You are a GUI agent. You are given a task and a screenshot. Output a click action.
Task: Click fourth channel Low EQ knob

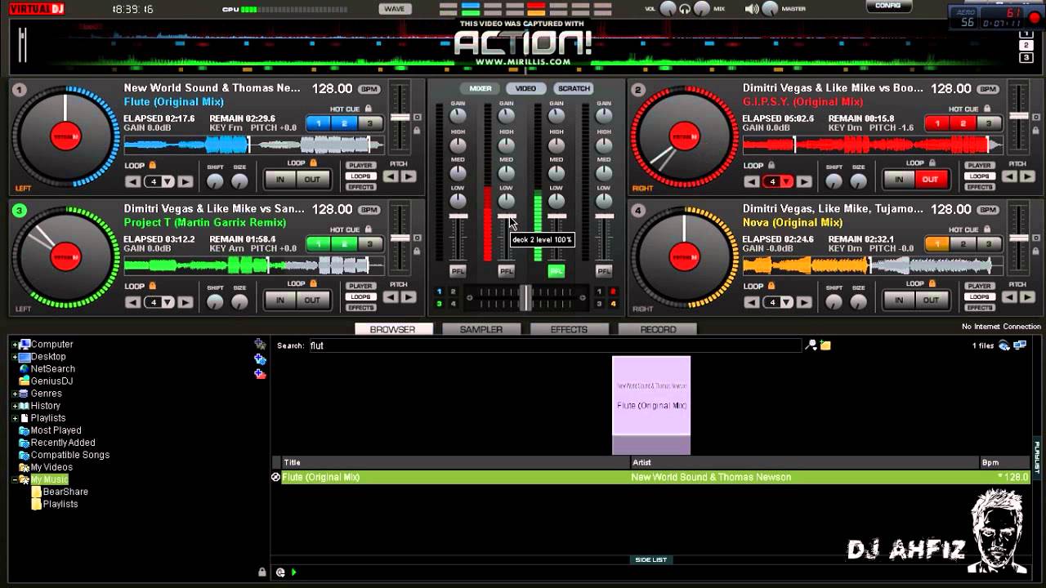[604, 201]
